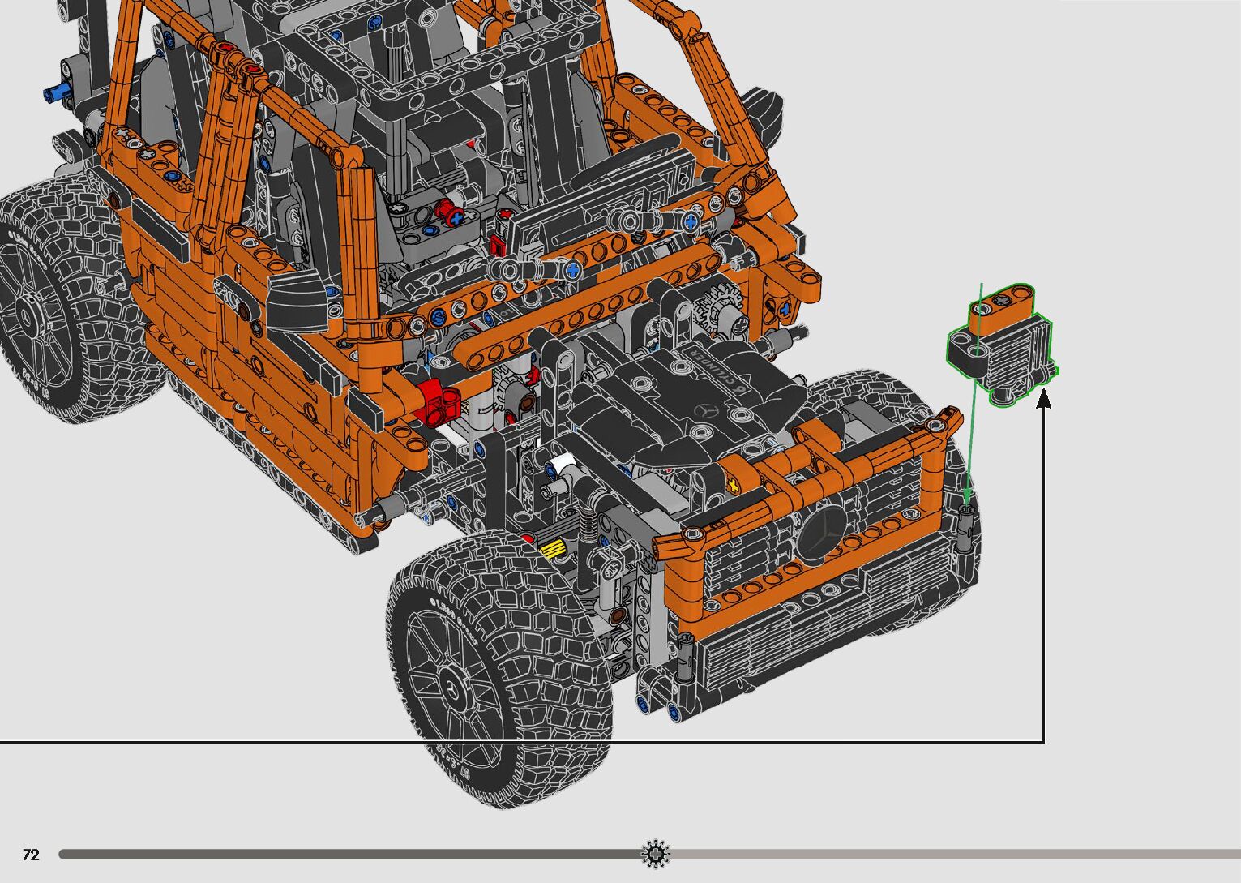The width and height of the screenshot is (1241, 883).
Task: Click the dark completed section of progress bar
Action: click(349, 854)
